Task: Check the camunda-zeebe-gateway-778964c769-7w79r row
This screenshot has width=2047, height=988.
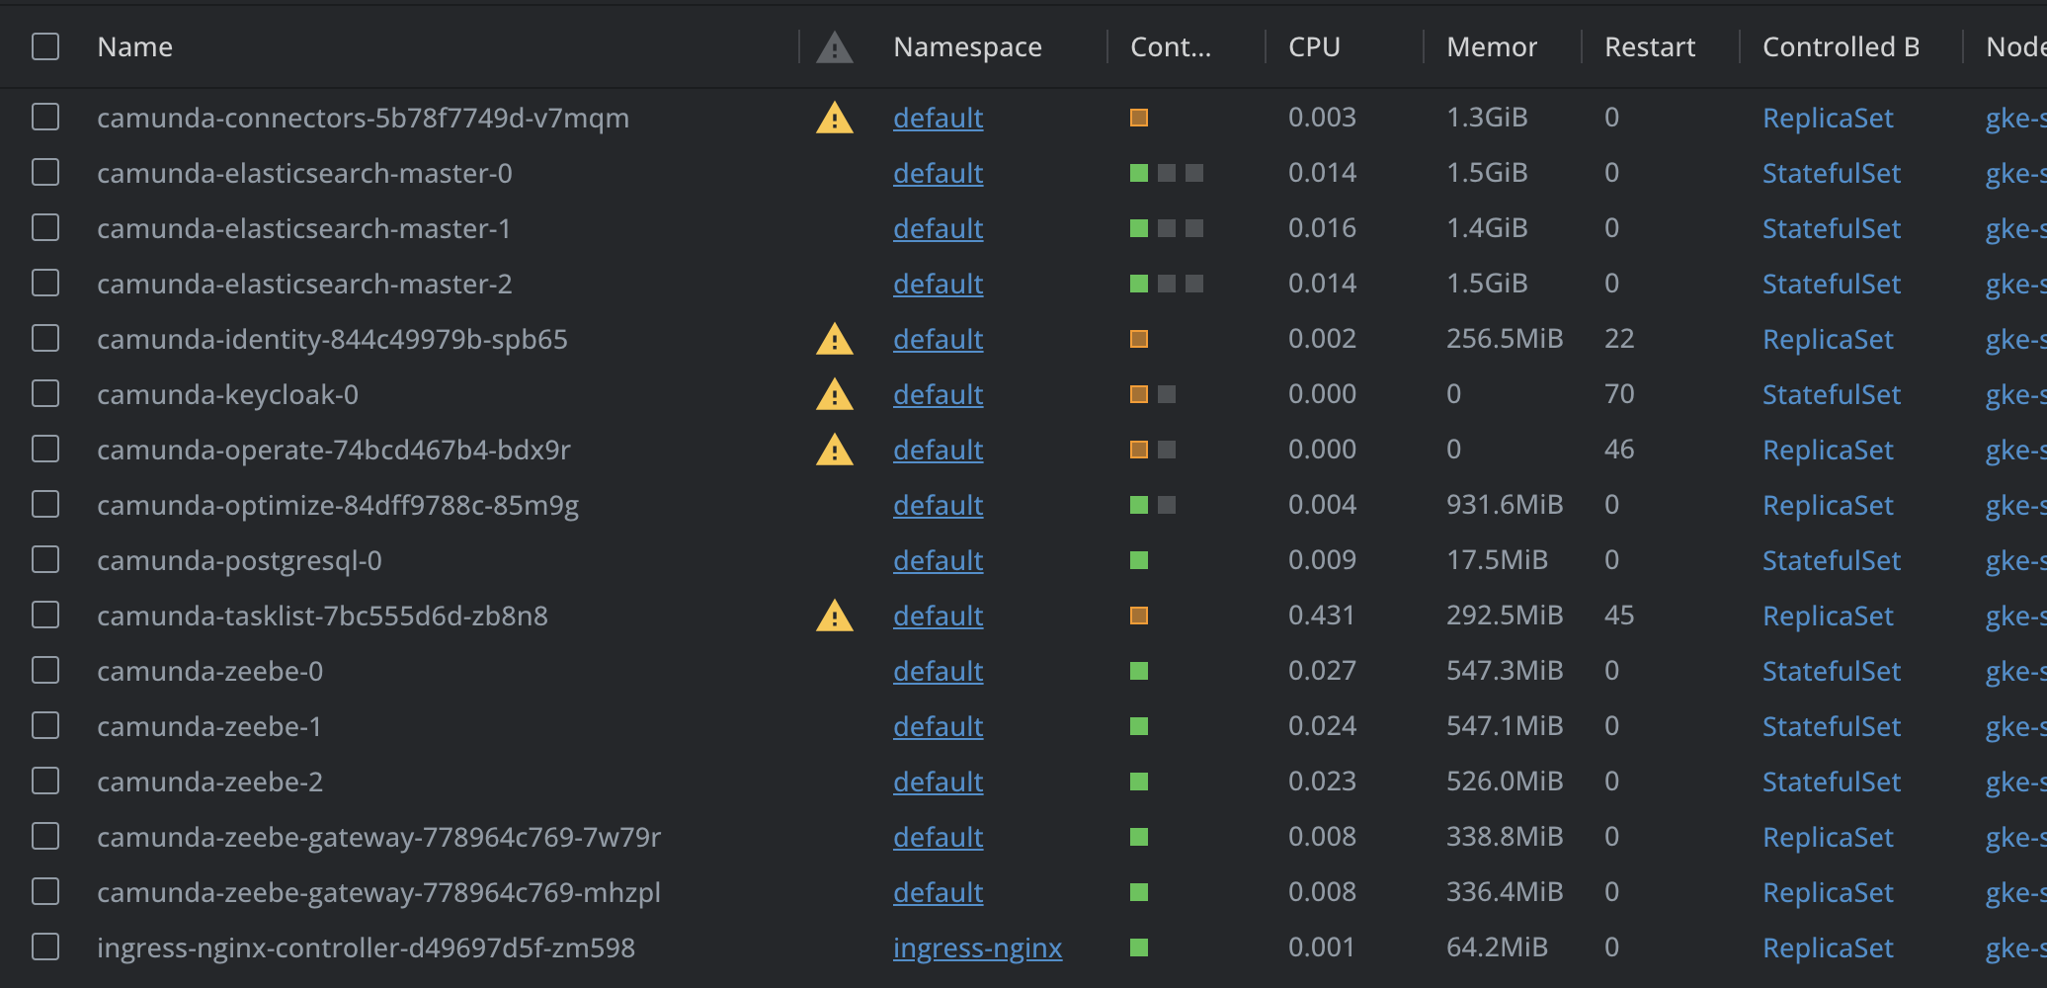Action: [x=45, y=837]
